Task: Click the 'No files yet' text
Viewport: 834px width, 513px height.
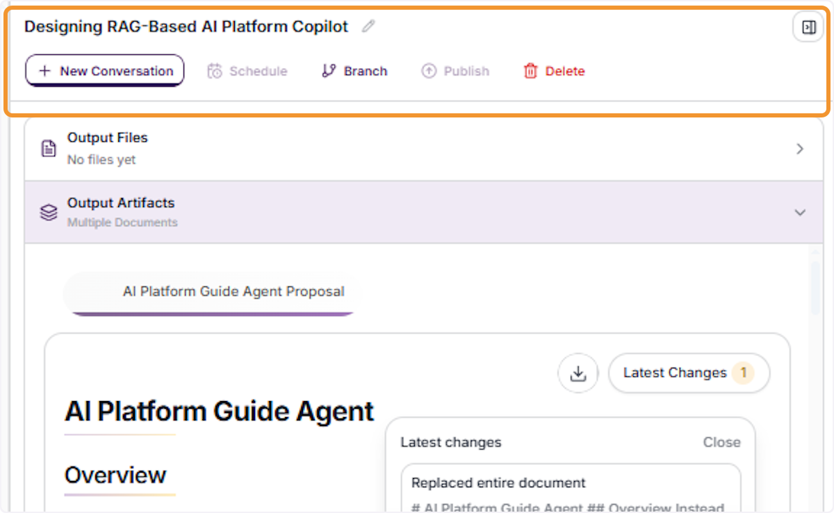Action: coord(101,160)
